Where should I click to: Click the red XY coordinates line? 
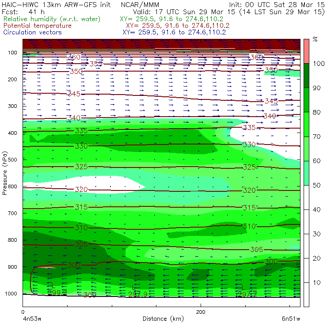tap(178, 26)
